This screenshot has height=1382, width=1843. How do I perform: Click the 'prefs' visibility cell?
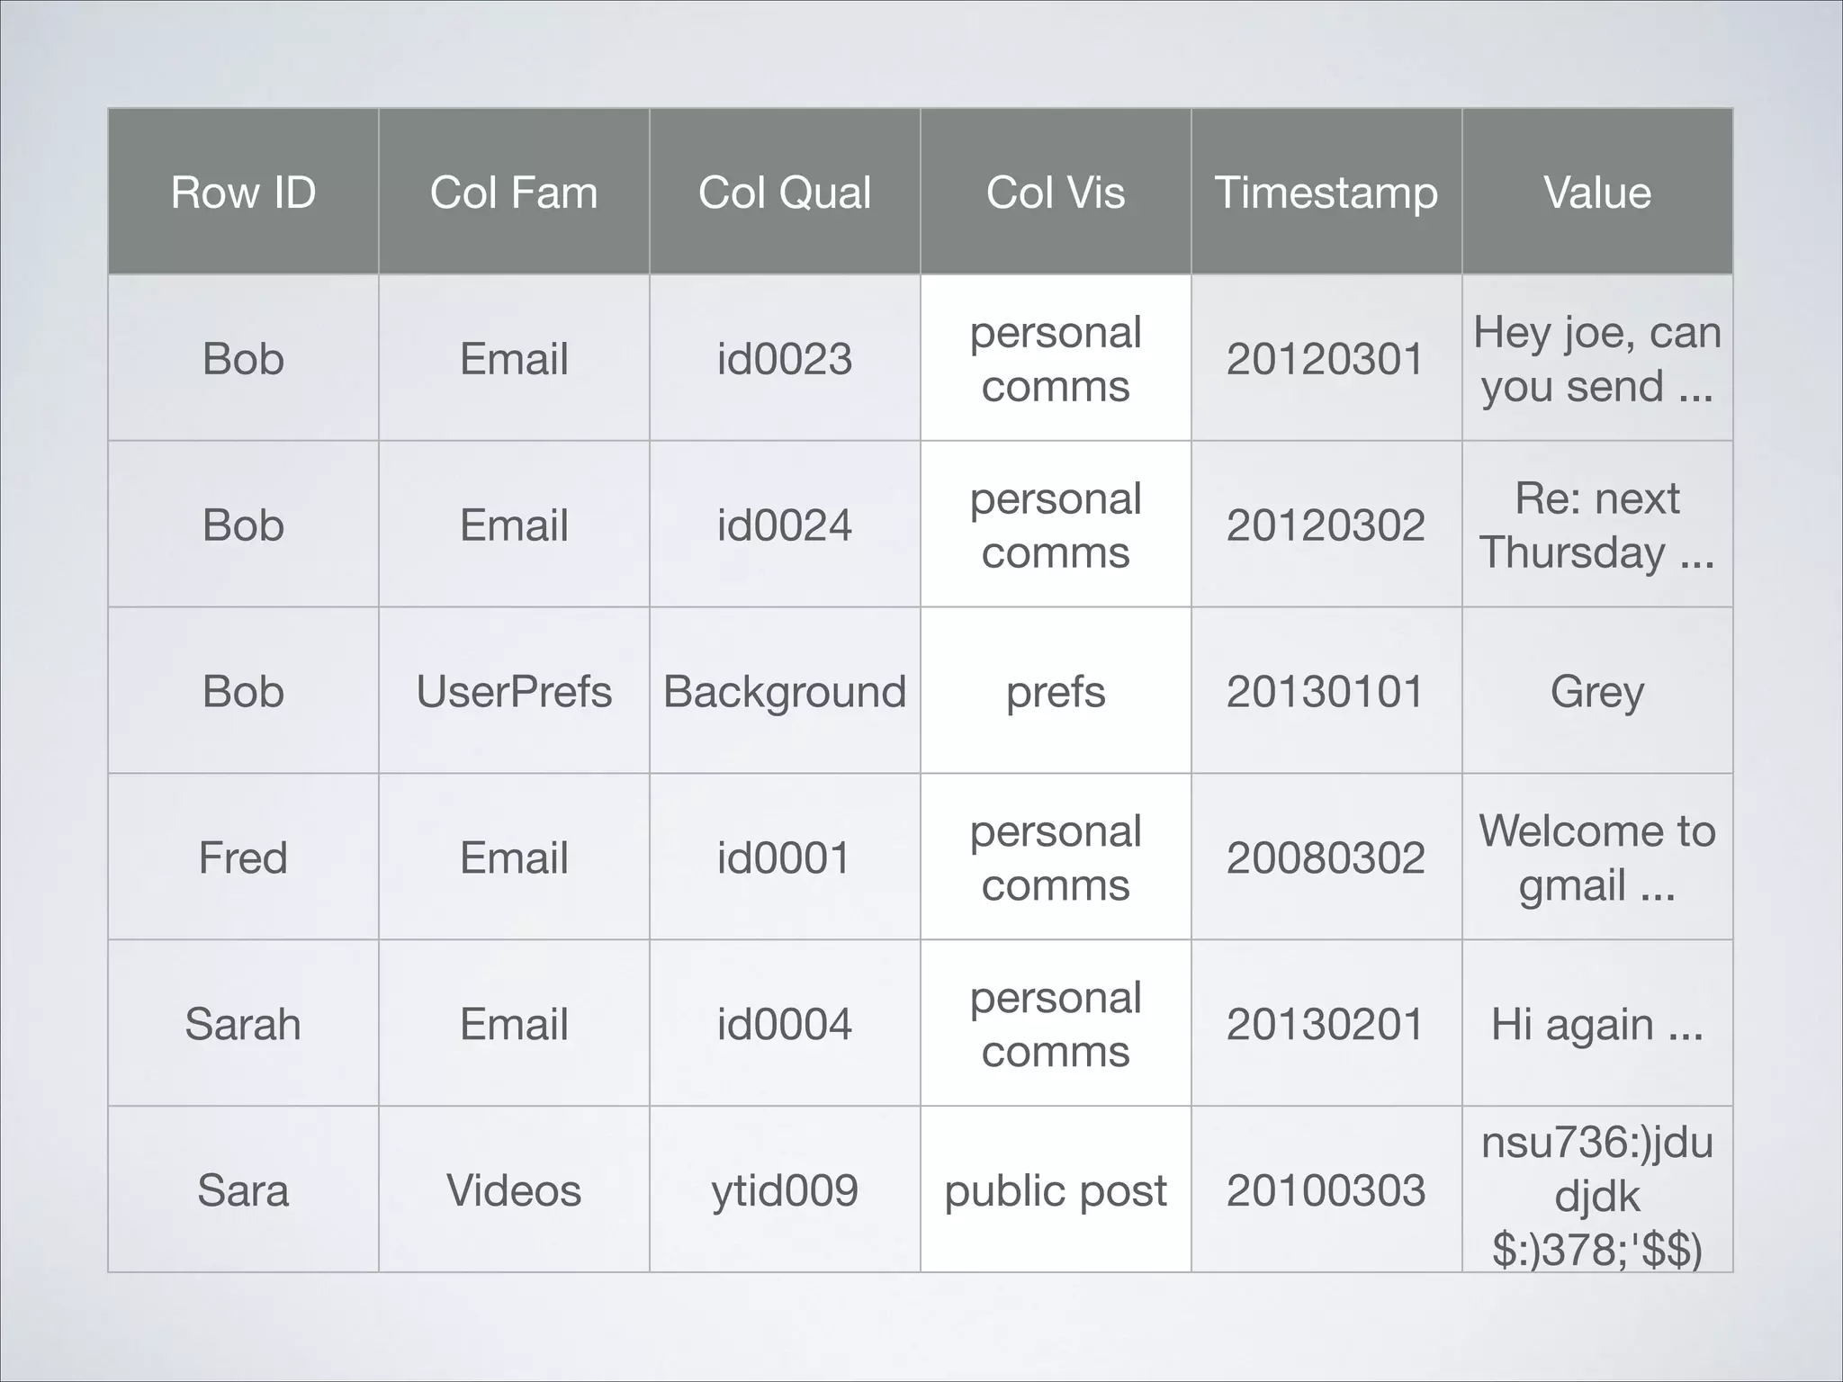(x=1056, y=691)
